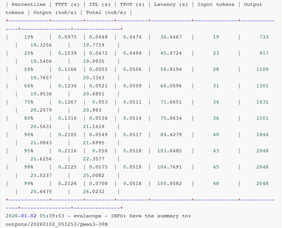Click the TTFT (s) column header

point(67,5)
